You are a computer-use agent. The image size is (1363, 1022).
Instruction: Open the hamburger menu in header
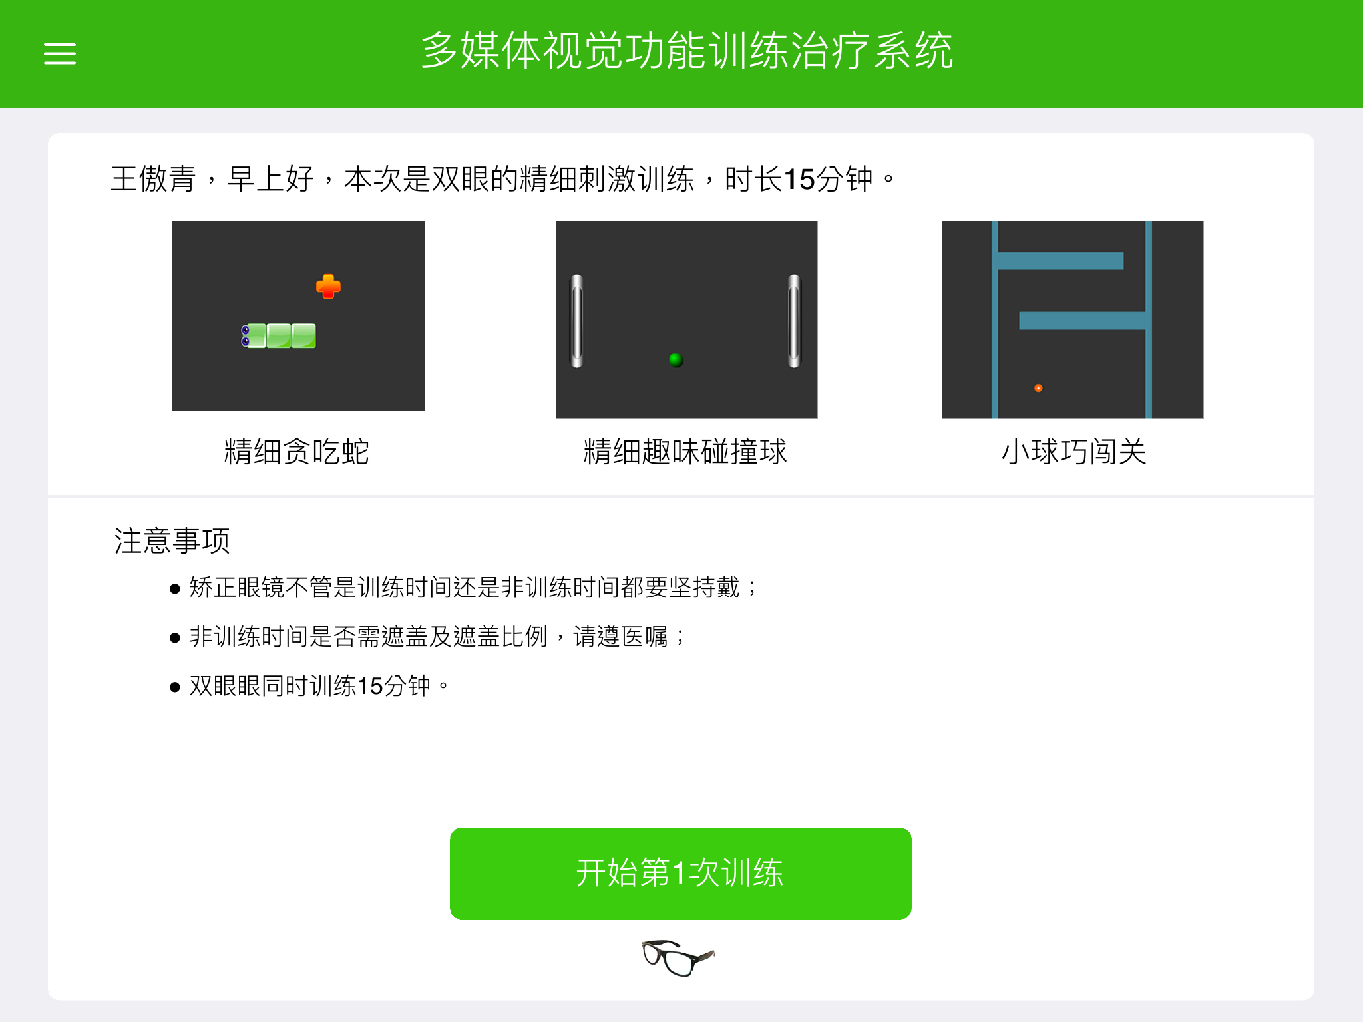pos(60,53)
